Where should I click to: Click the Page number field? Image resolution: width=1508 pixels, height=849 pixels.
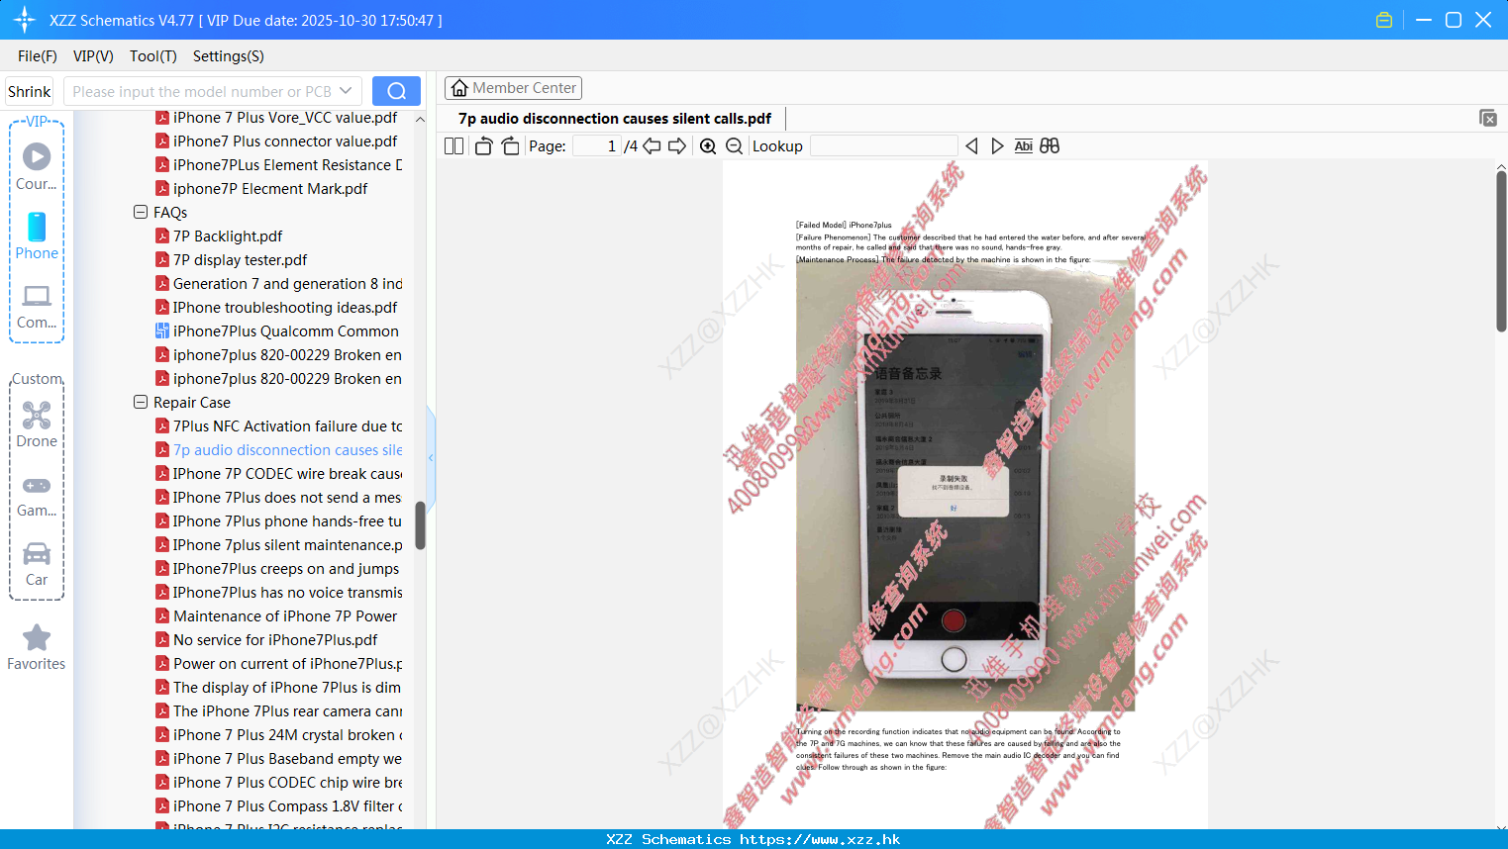click(x=596, y=146)
